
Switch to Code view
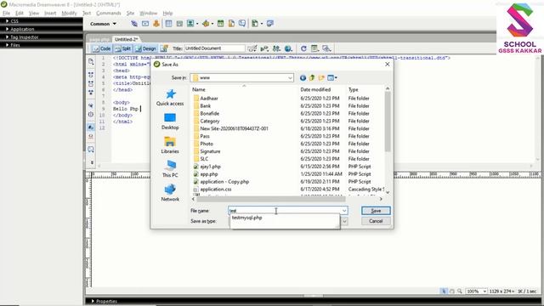[x=102, y=48]
